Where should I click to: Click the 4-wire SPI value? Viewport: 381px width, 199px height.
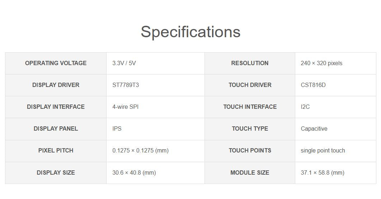[x=125, y=107]
